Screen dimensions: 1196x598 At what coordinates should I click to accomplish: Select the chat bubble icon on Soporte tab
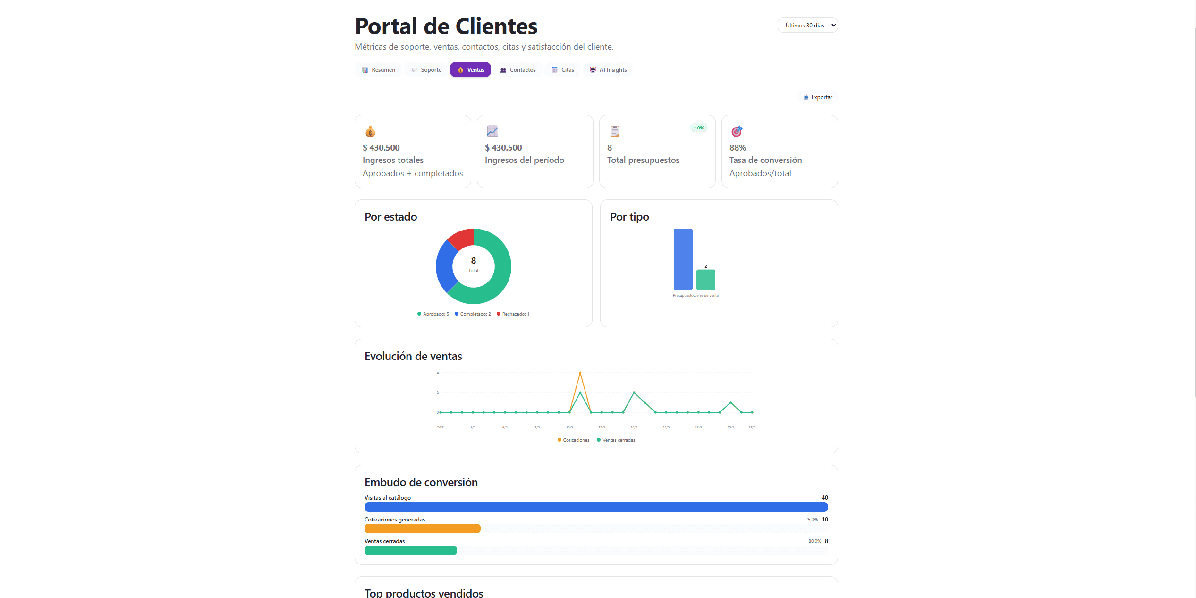[413, 69]
